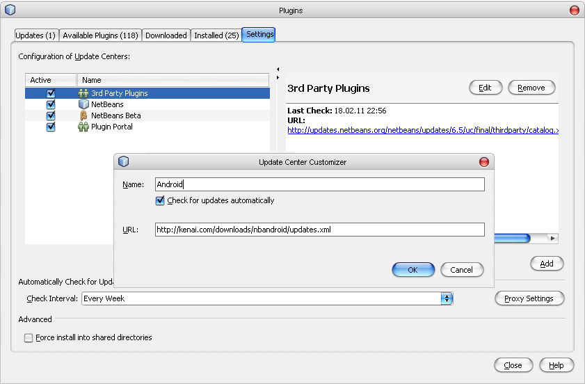This screenshot has width=585, height=384.
Task: Click the NetBeans Beta icon
Action: pyautogui.click(x=83, y=115)
